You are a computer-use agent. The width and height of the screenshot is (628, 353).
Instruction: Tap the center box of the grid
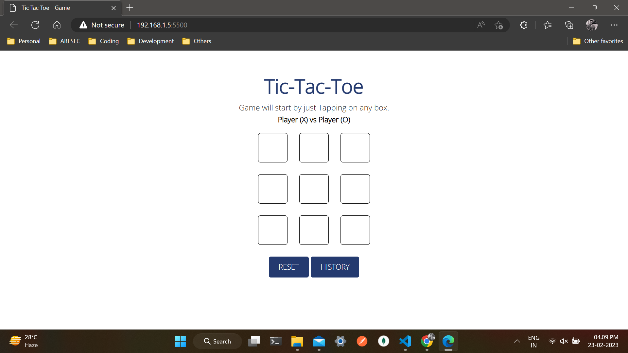click(x=314, y=189)
